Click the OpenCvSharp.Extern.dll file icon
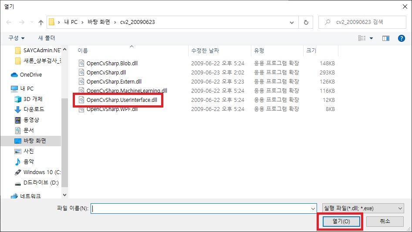The image size is (412, 232). pyautogui.click(x=81, y=81)
